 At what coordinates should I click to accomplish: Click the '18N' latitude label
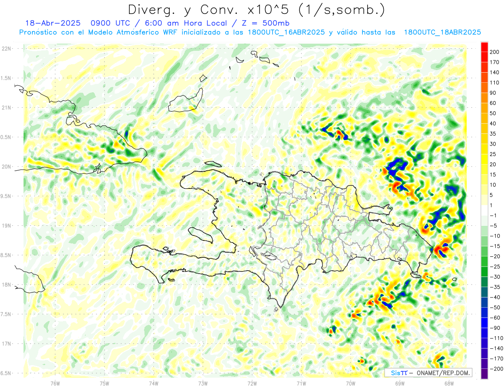click(6, 285)
